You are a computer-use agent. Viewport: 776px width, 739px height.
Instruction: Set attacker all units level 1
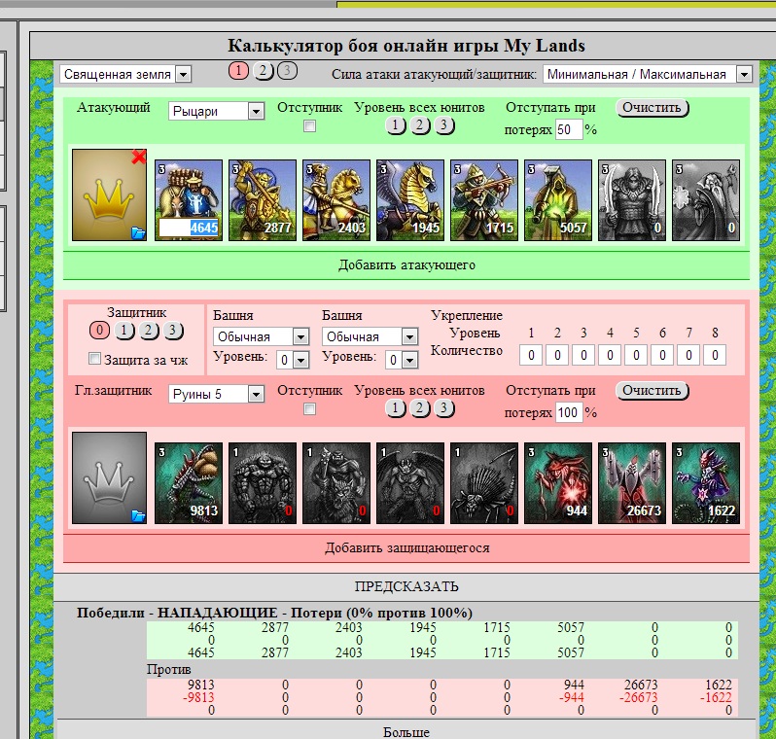pyautogui.click(x=396, y=125)
